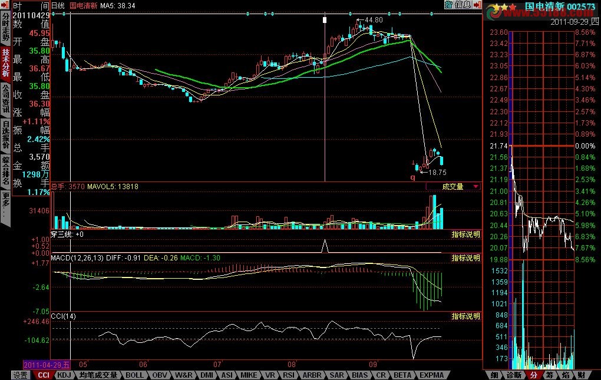Viewport: 601px width, 380px height.
Task: Click the 2011-04-29,五 date label
Action: (x=47, y=365)
